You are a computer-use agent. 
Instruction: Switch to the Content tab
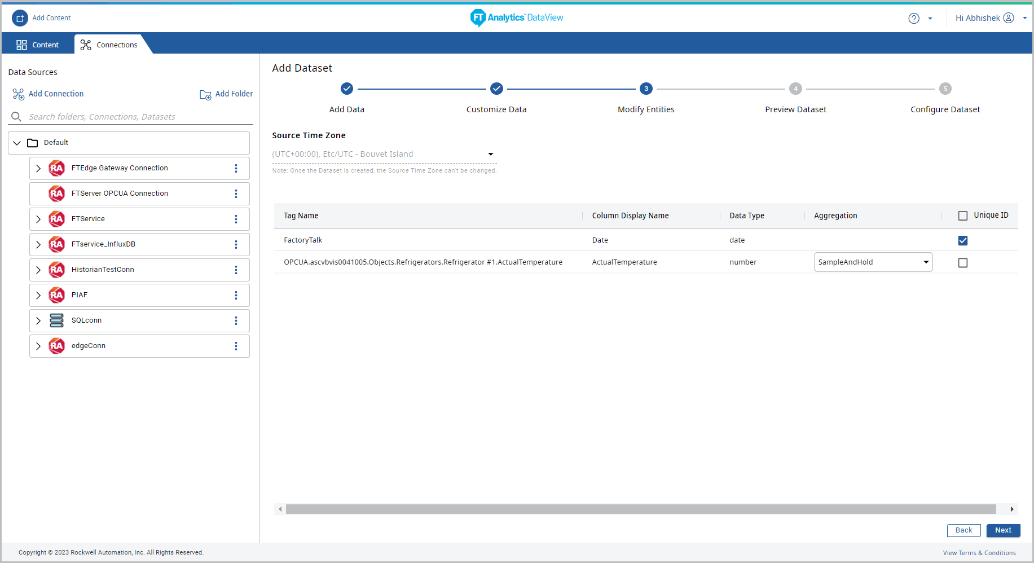point(38,45)
